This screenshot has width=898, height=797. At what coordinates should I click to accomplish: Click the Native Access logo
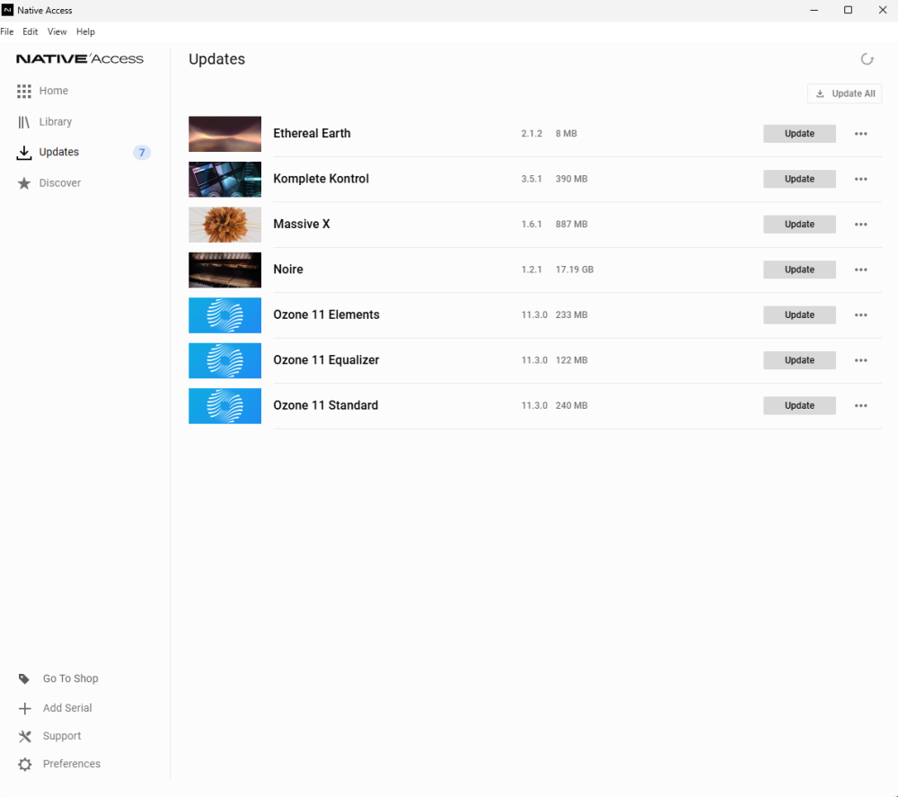80,58
